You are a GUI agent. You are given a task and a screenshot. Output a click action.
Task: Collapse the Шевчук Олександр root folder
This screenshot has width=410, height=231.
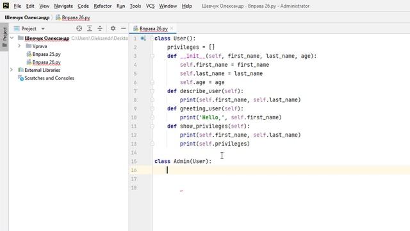click(x=12, y=38)
